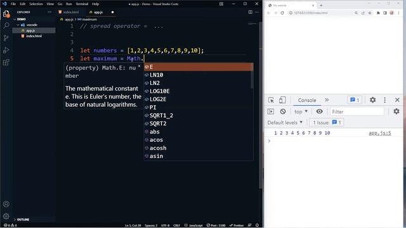
Task: Click the issues counter badge beside Console
Action: [x=355, y=100]
